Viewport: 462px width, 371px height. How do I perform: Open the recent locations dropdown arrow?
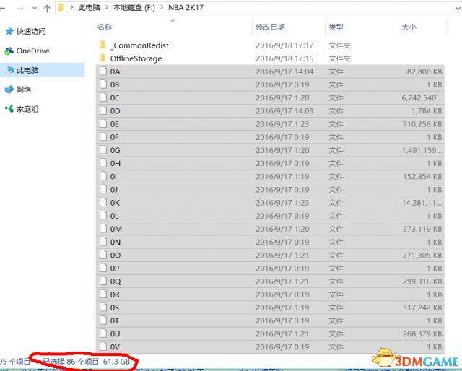35,8
